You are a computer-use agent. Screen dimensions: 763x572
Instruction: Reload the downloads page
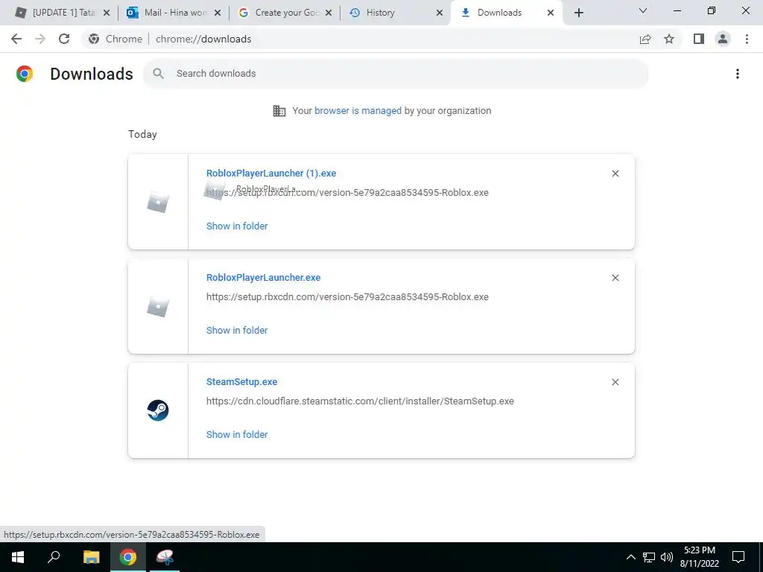point(64,39)
